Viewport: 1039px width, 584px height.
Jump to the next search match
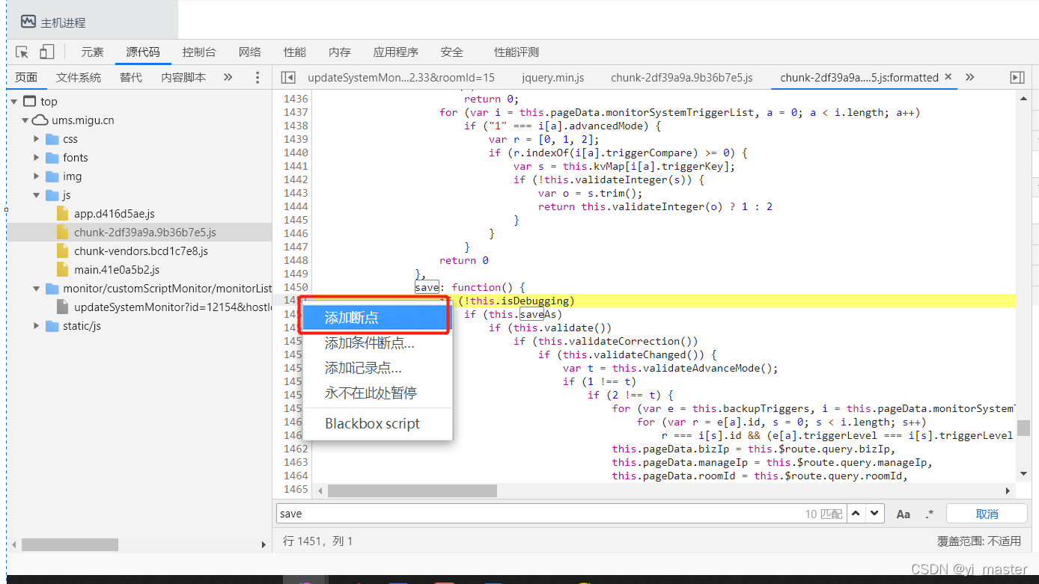click(876, 514)
